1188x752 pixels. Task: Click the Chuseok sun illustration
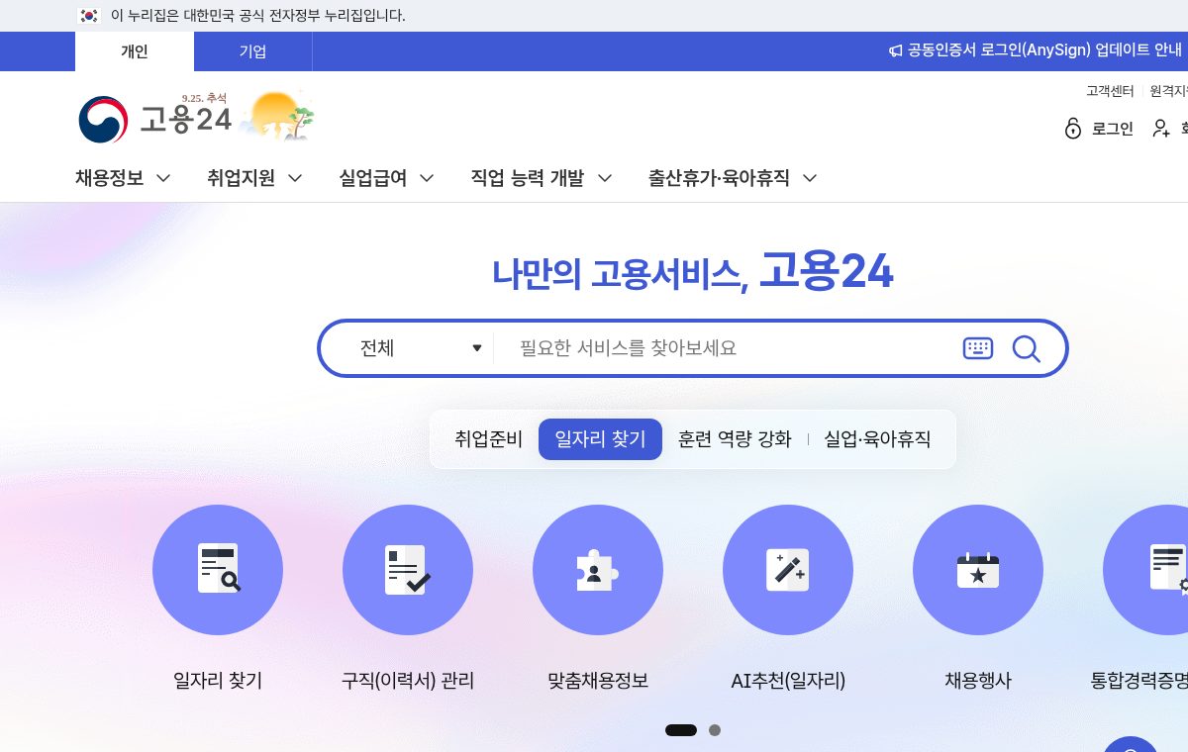[x=278, y=116]
